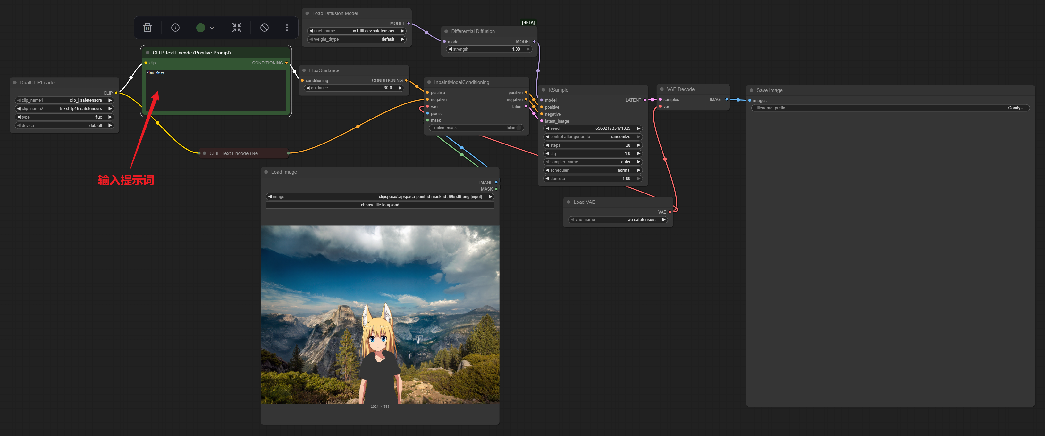Click the collapse node arrows icon
Image resolution: width=1045 pixels, height=436 pixels.
(237, 28)
